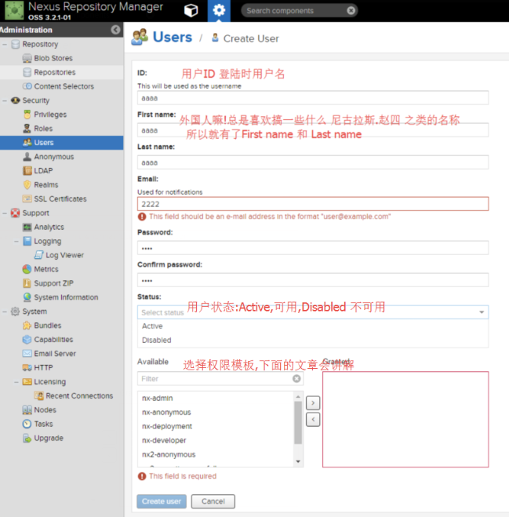This screenshot has height=517, width=509.
Task: Open Blob Stores
Action: point(53,58)
